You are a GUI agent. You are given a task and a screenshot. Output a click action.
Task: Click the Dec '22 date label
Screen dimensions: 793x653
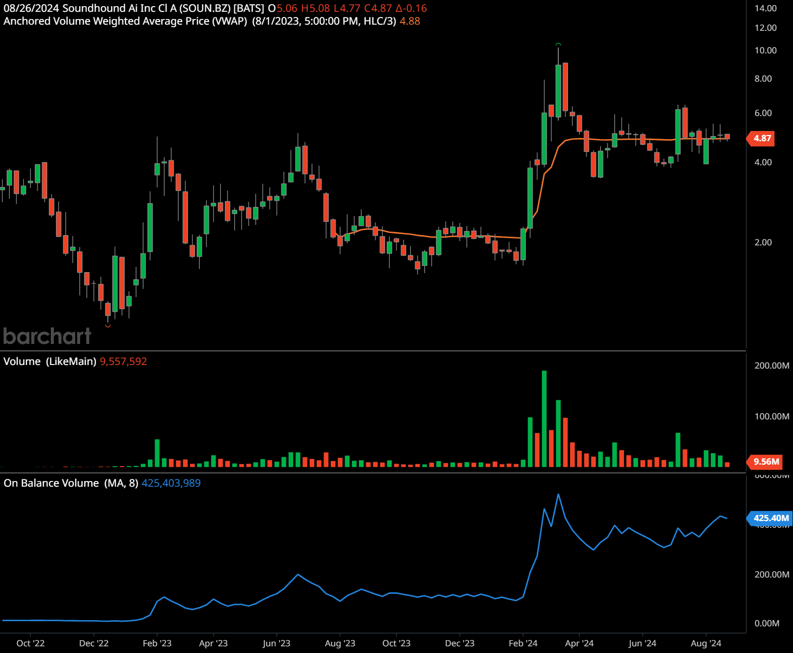tap(94, 643)
